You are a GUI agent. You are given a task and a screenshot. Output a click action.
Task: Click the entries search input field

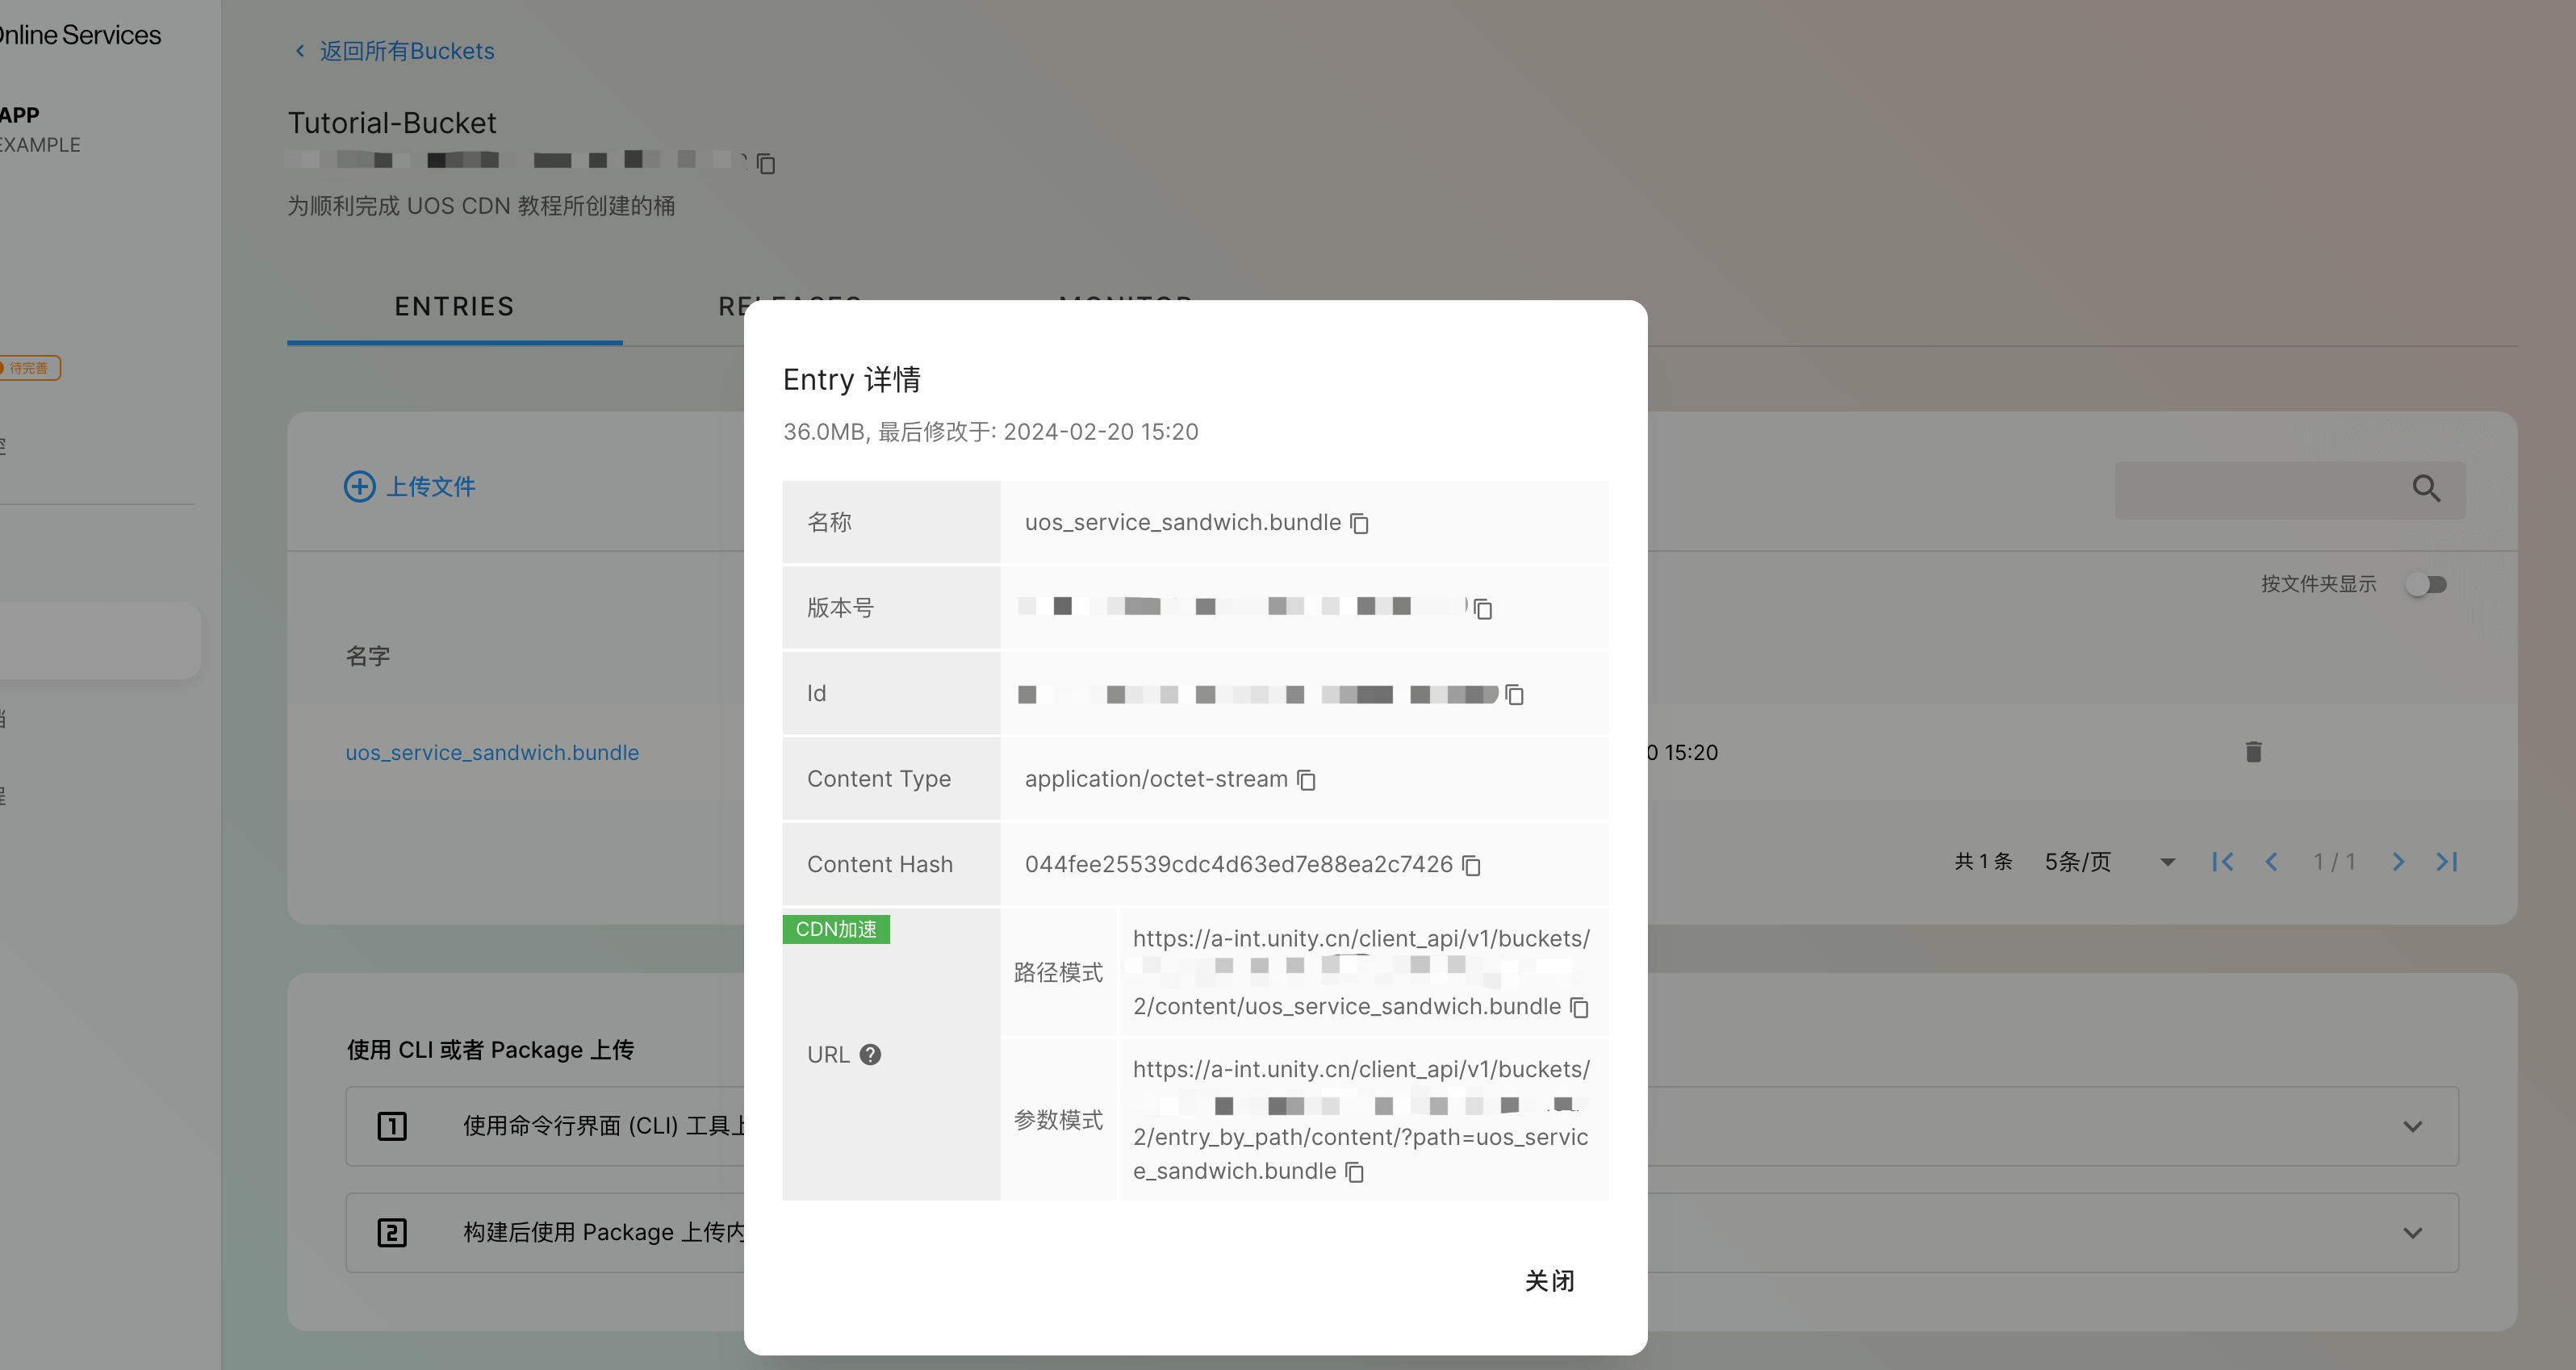click(2260, 489)
